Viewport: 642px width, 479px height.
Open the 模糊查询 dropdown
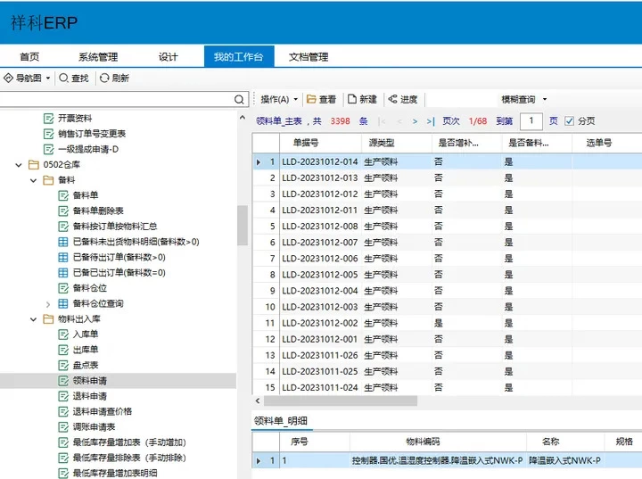(524, 99)
